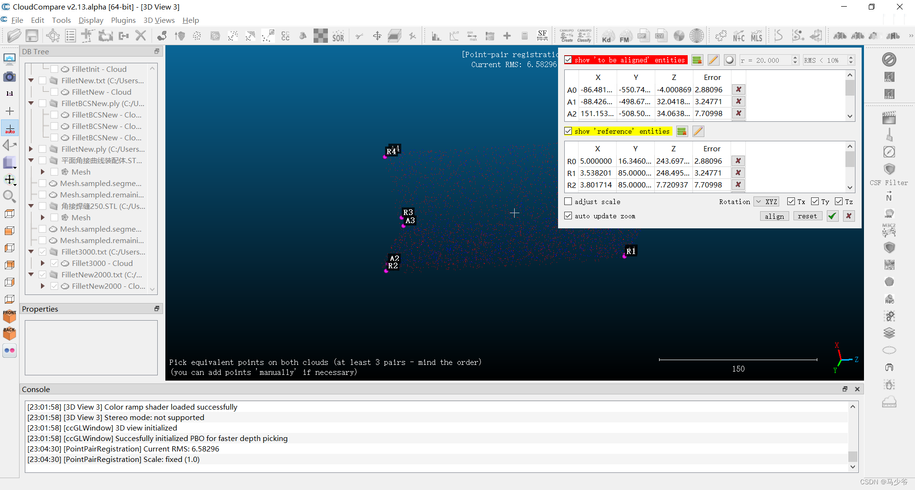Screen dimensions: 915x490
Task: Apply the PCV shading plugin
Action: [x=889, y=265]
